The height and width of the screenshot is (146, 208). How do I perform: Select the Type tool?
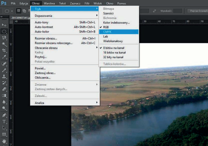[x=4, y=121]
